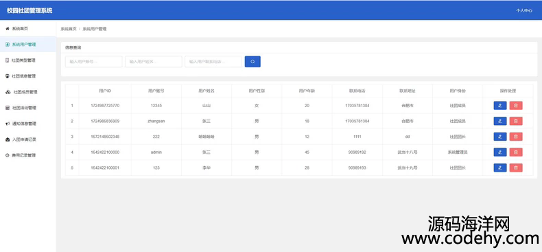Open 费用记录管理 sidebar item
This screenshot has width=542, height=252.
pos(28,155)
